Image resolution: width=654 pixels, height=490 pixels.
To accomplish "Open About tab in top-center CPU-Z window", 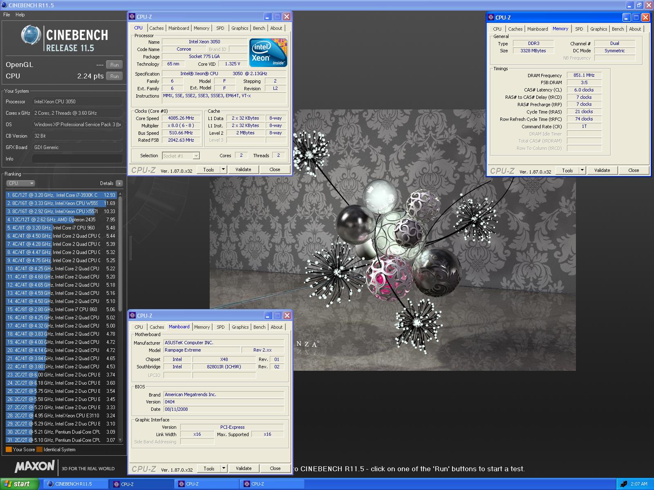I will [276, 28].
